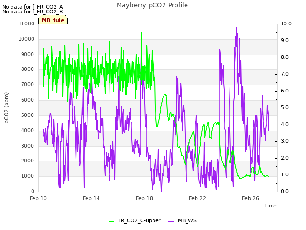
Task: Click the 11000 left axis value
Action: coord(26,23)
